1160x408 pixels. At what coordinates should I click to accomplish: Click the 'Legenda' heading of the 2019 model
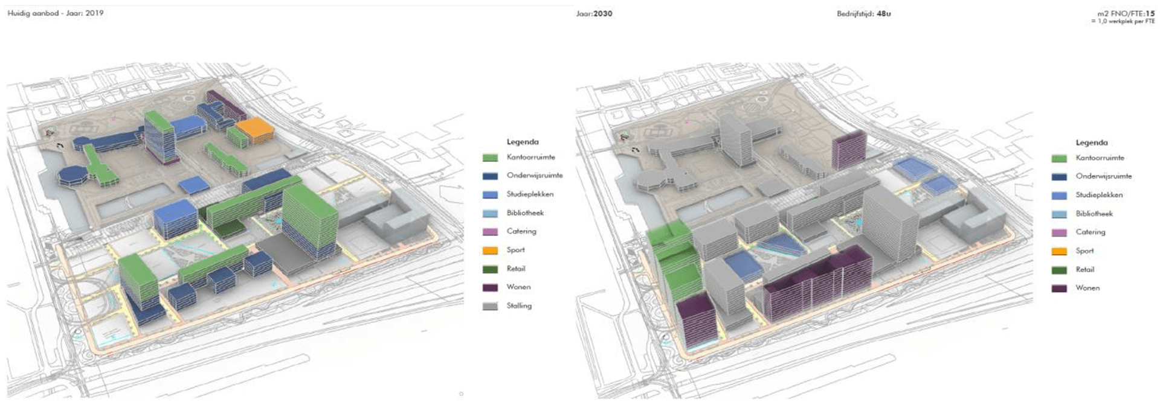(x=523, y=142)
